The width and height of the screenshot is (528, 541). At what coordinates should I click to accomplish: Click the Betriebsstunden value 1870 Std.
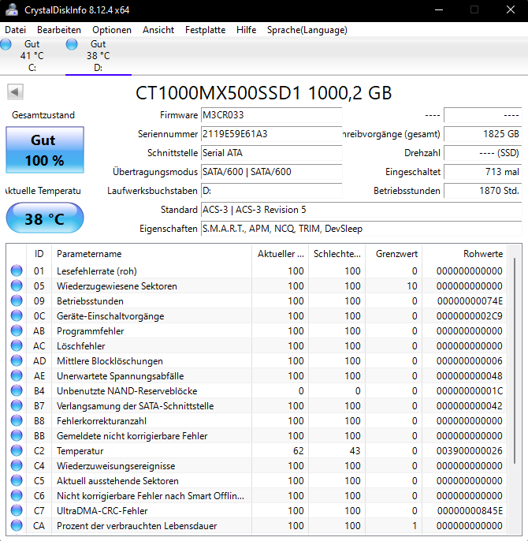tap(483, 191)
